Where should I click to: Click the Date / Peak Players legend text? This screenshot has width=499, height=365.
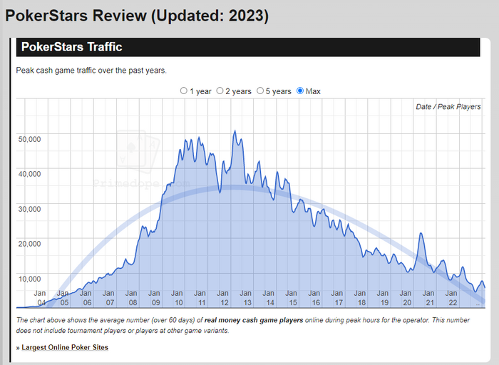click(x=448, y=107)
